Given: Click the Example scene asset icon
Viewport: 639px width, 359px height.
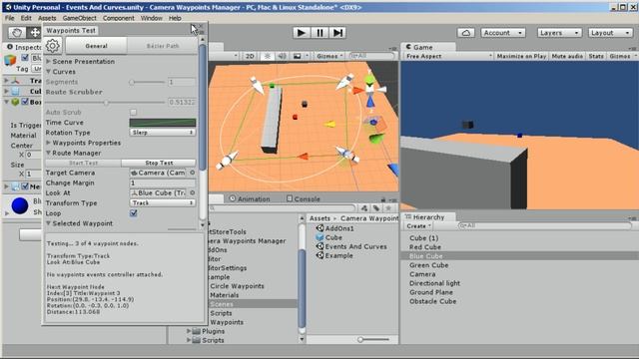Looking at the screenshot, I should point(319,255).
